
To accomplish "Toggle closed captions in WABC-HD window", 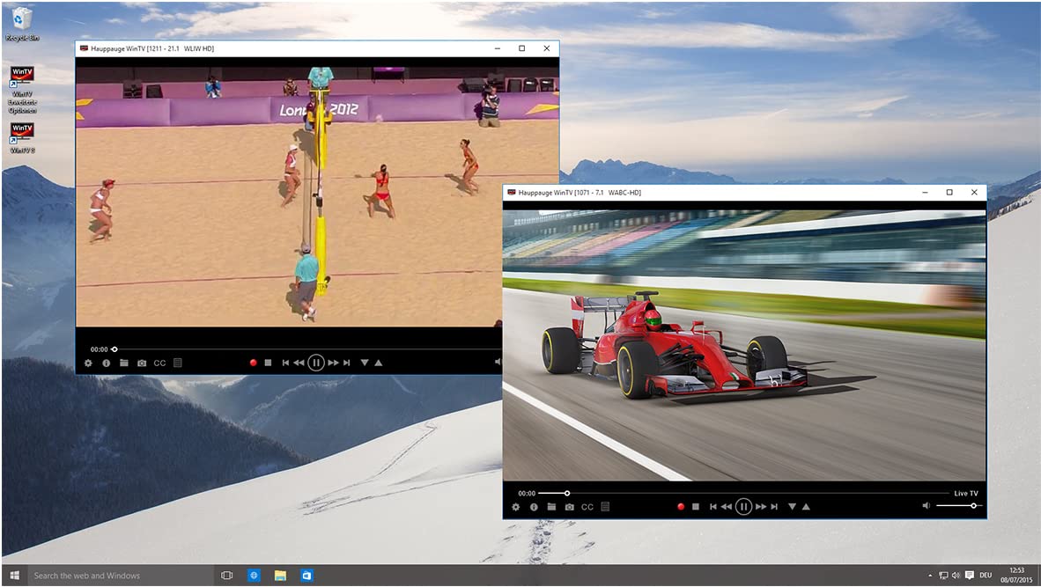I will coord(587,507).
